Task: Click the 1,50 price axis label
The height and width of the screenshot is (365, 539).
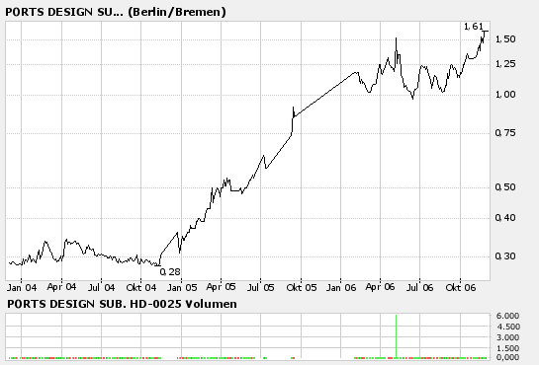Action: pos(505,39)
